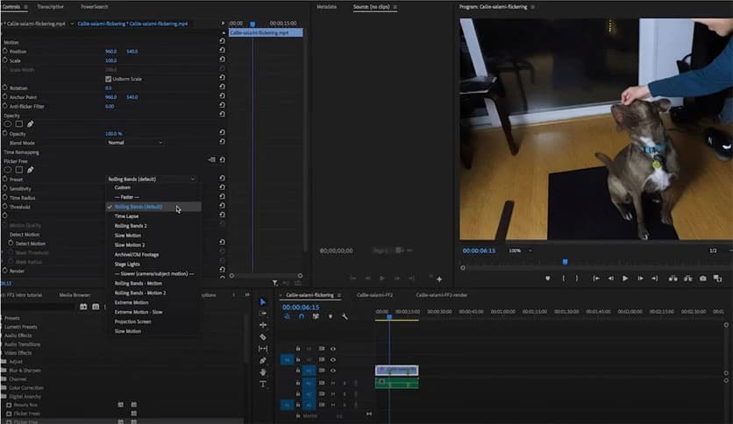
Task: Reset the Scale parameter
Action: [222, 60]
